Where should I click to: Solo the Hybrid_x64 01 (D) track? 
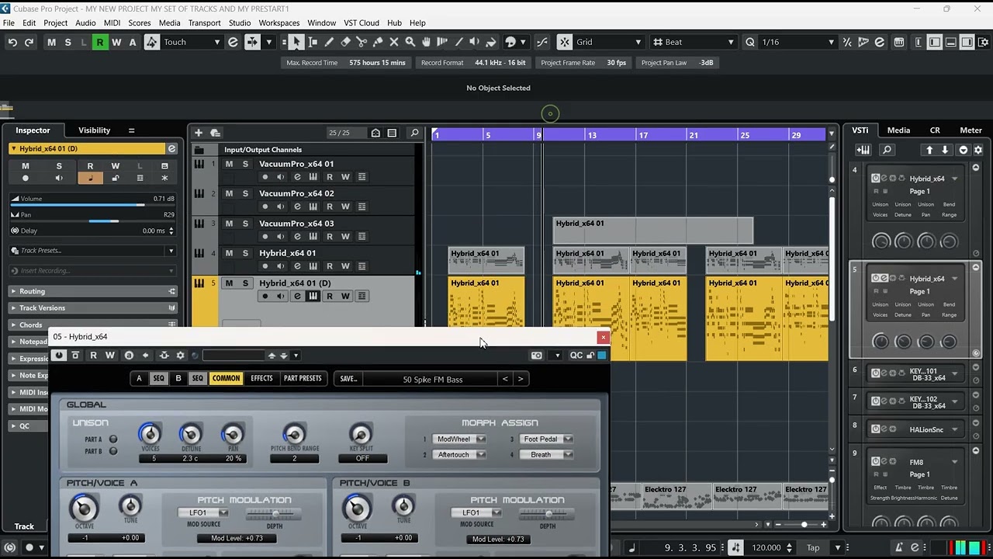tap(245, 283)
